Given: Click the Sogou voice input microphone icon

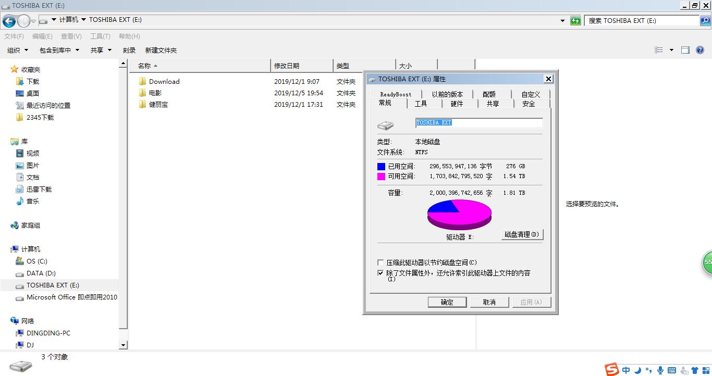Looking at the screenshot, I should click(x=660, y=370).
